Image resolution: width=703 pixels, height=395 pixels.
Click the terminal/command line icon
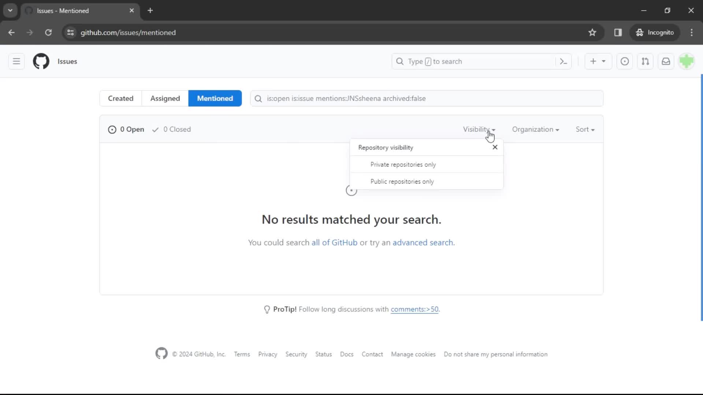coord(564,61)
